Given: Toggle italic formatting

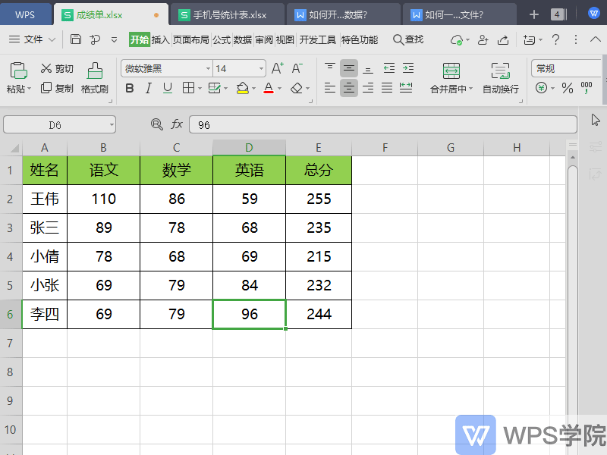Looking at the screenshot, I should pos(149,88).
